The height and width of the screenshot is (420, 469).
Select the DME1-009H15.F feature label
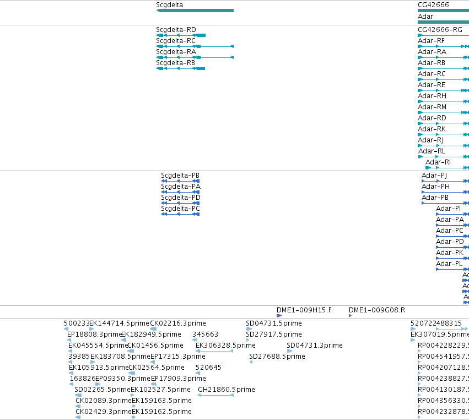pyautogui.click(x=304, y=310)
